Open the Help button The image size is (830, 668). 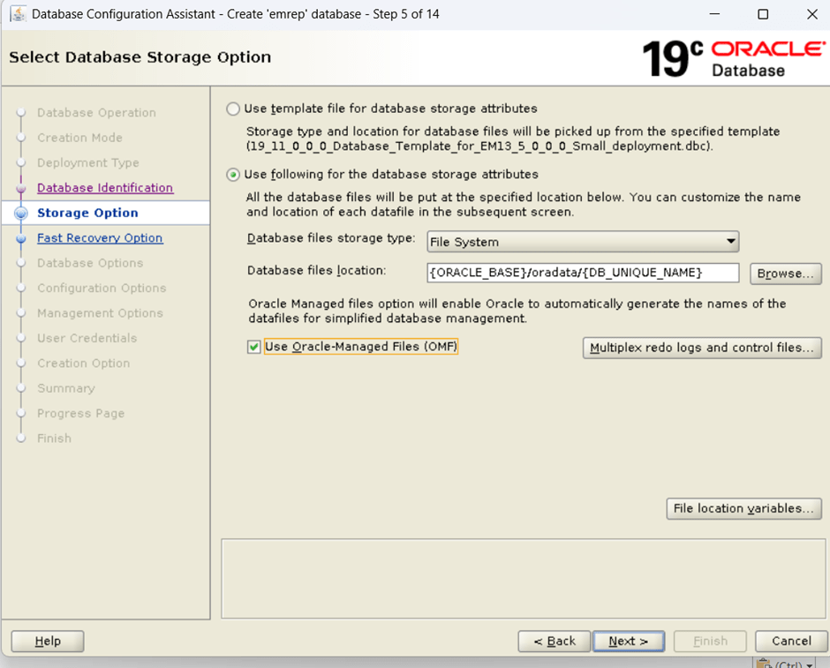(x=48, y=641)
